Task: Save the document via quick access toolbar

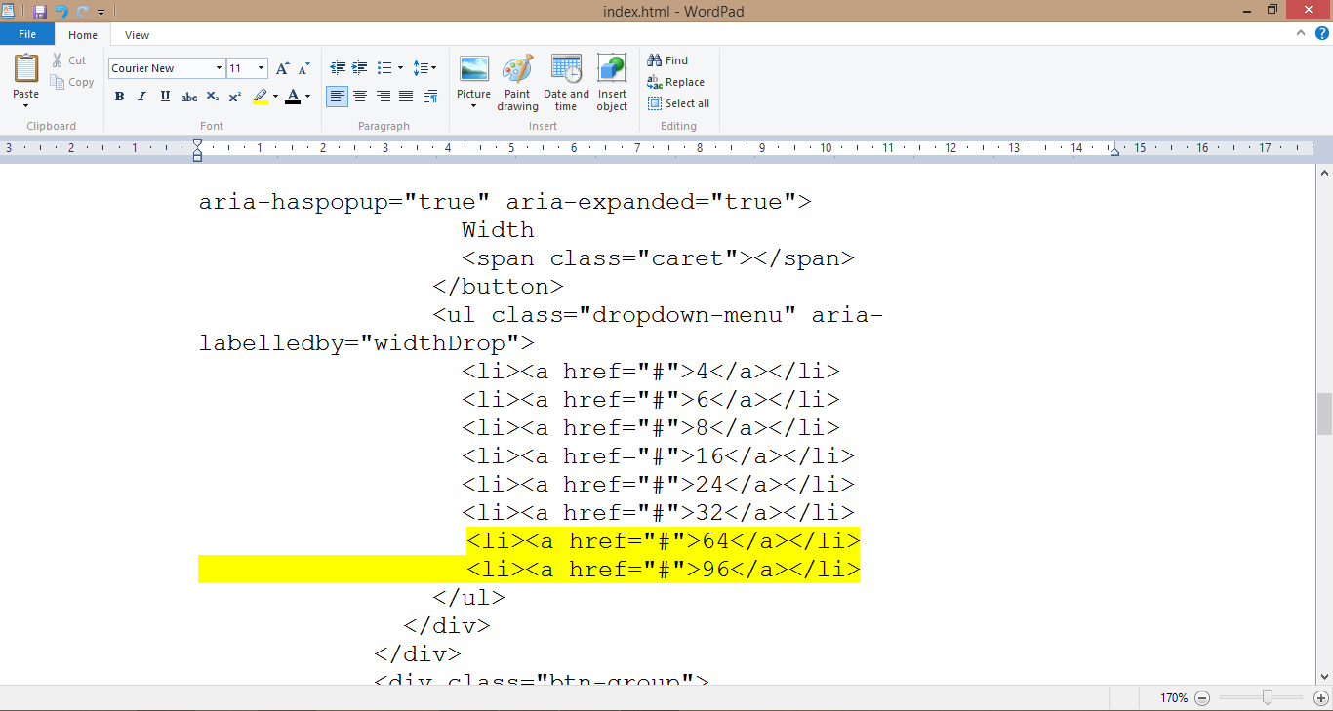Action: (40, 11)
